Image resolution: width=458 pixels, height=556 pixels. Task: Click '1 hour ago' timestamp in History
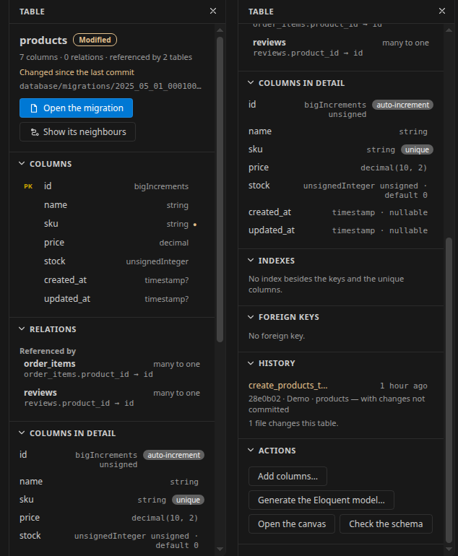click(x=403, y=386)
